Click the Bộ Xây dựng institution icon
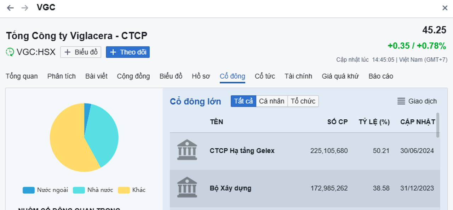Image resolution: width=453 pixels, height=210 pixels. click(187, 188)
